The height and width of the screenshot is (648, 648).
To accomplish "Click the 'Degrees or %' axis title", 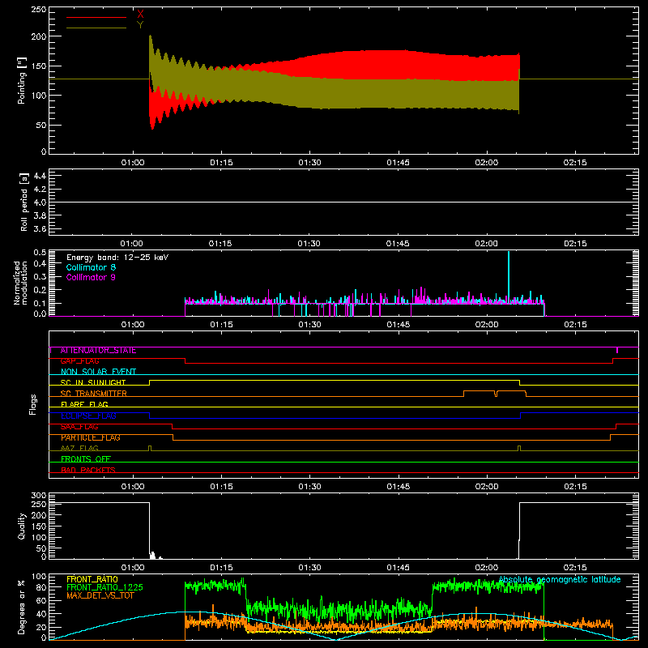I will click(x=22, y=607).
